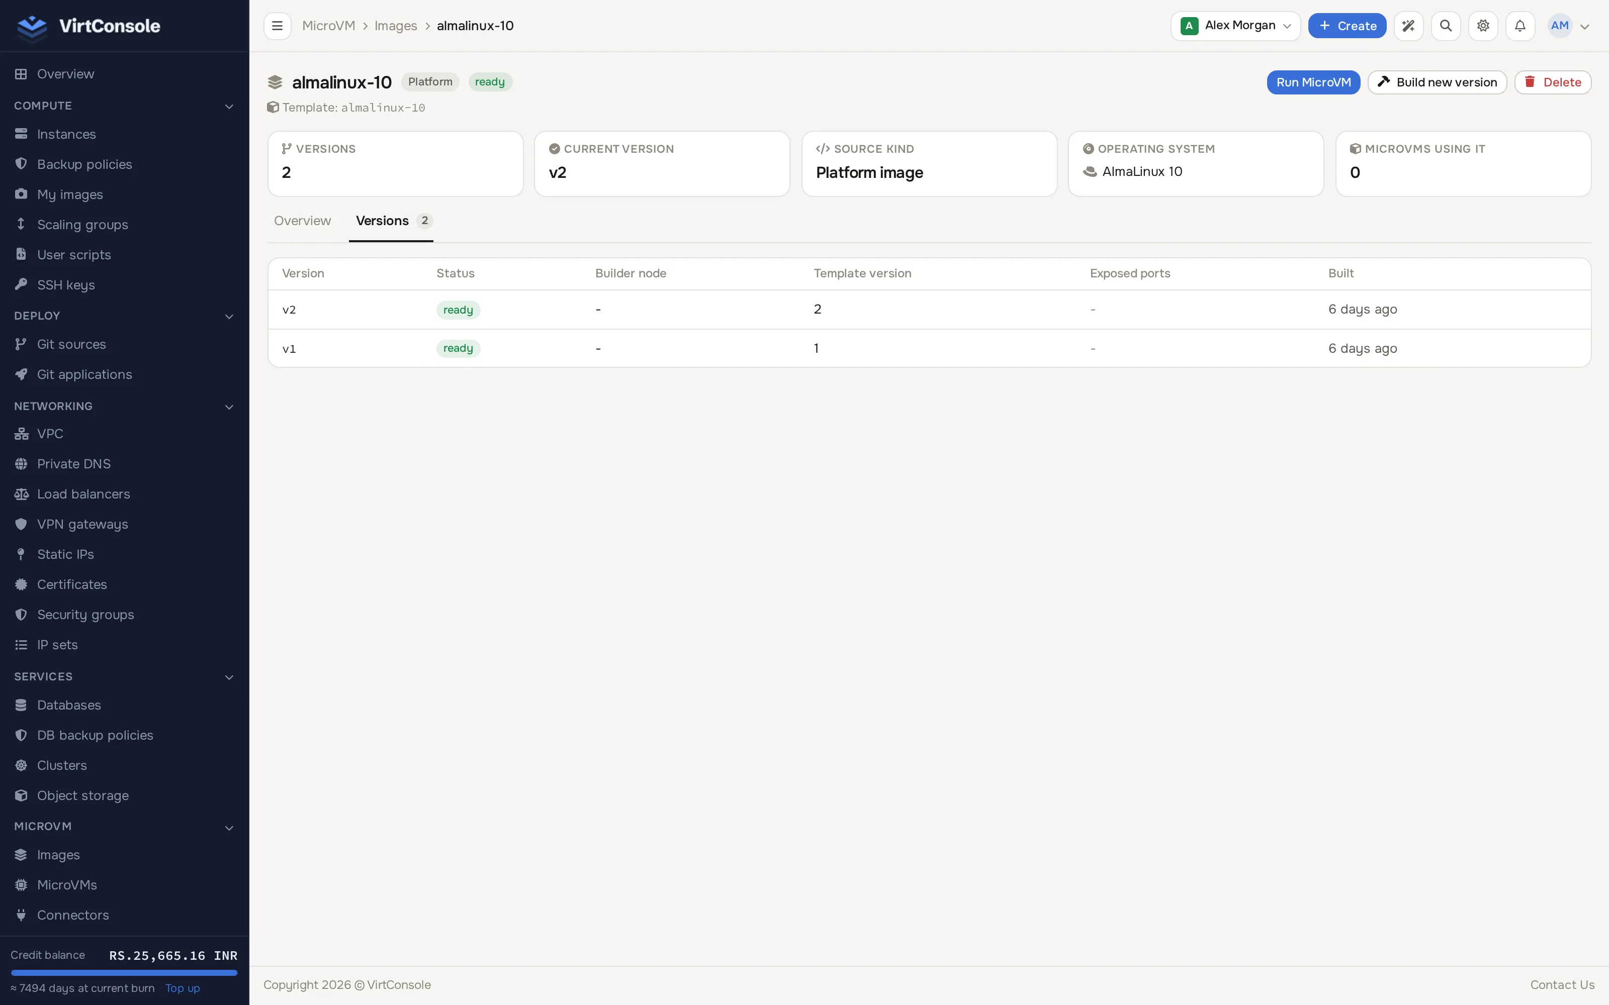
Task: Open the notifications bell
Action: [1520, 26]
